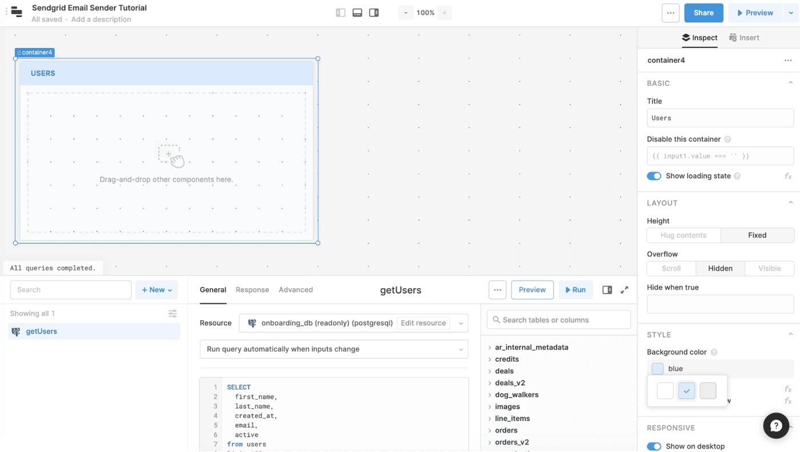The width and height of the screenshot is (800, 452).
Task: Disable the Show loading state toggle
Action: click(654, 175)
